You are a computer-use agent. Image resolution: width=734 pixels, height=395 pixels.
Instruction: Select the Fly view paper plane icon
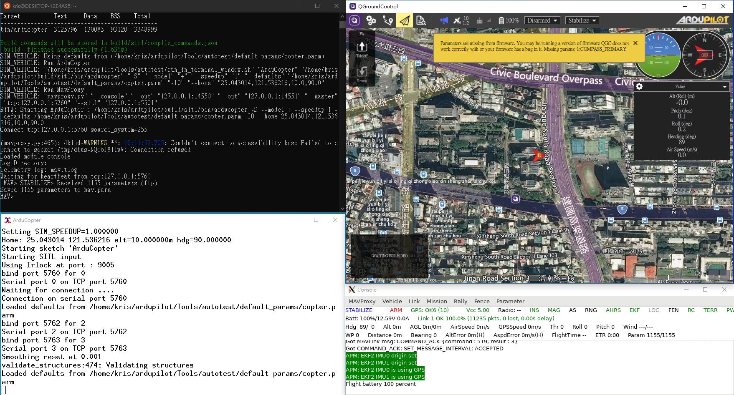pos(404,20)
